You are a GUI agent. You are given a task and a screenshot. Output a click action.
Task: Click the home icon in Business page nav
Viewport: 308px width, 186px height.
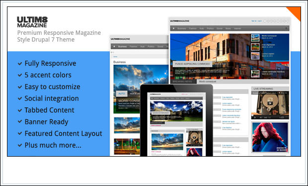click(x=114, y=46)
